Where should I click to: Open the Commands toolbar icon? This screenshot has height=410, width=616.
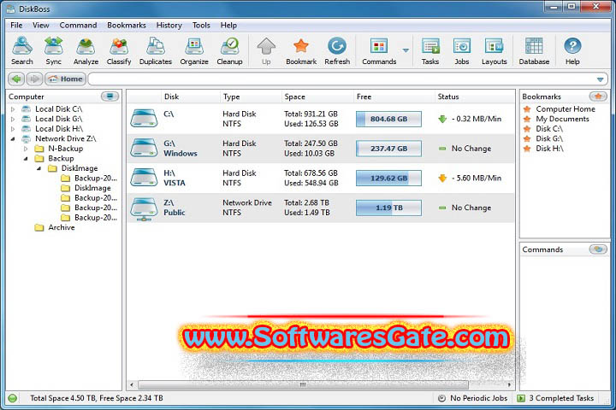point(379,50)
